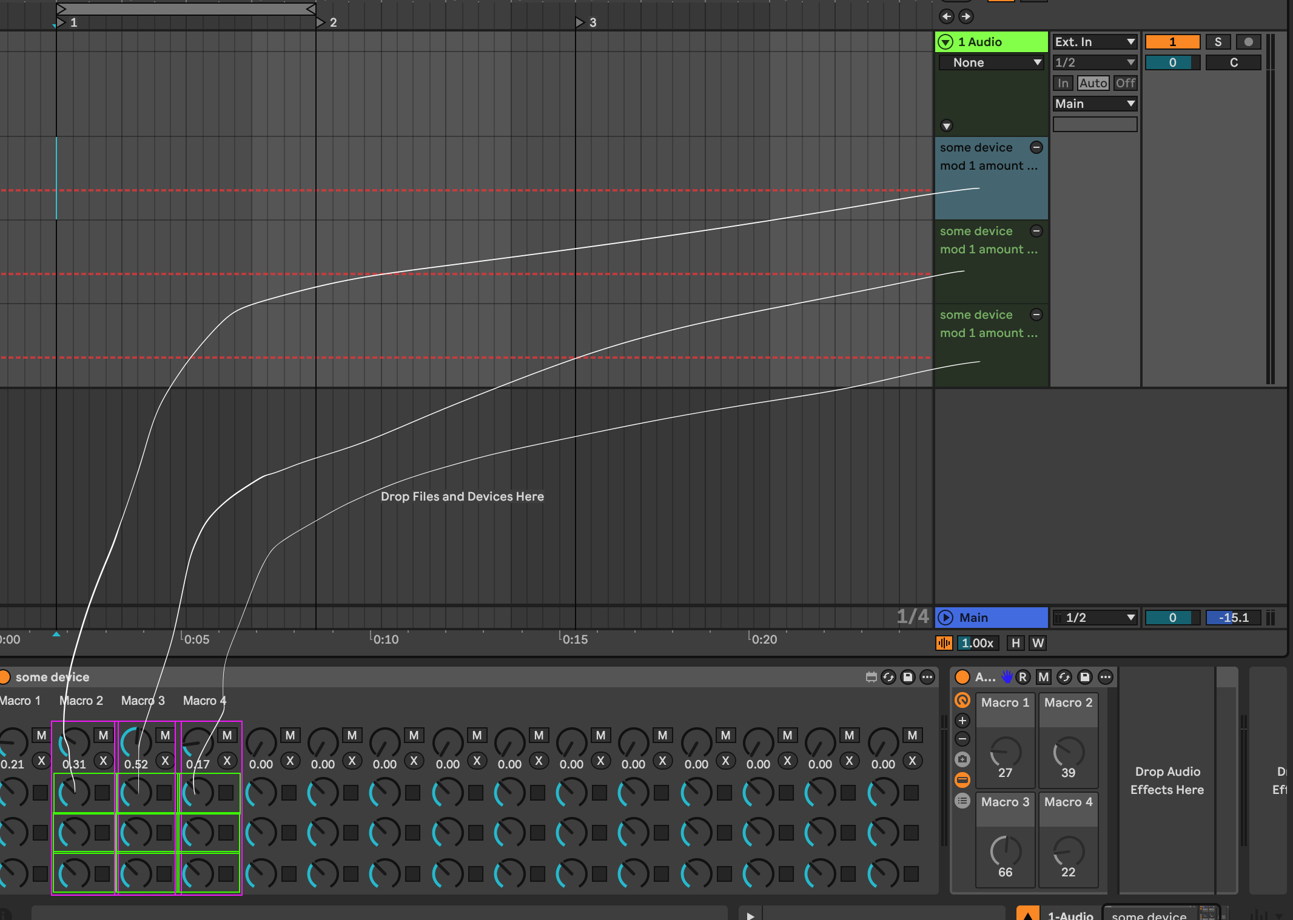
Task: Click the M button beside Macro 2 knob
Action: [x=103, y=735]
